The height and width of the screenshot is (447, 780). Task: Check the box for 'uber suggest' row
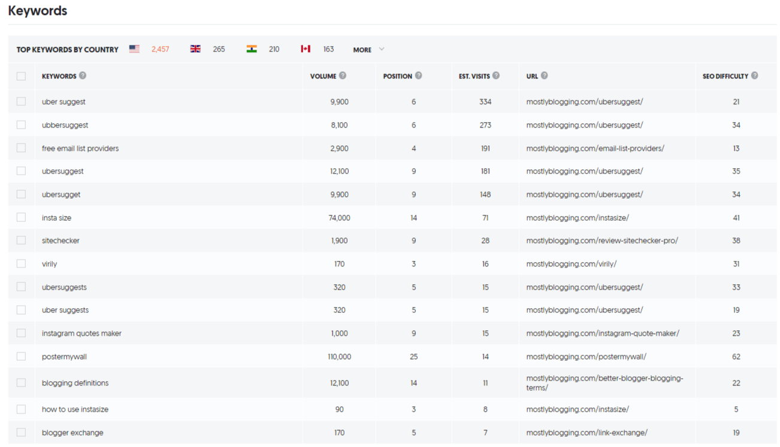[22, 102]
